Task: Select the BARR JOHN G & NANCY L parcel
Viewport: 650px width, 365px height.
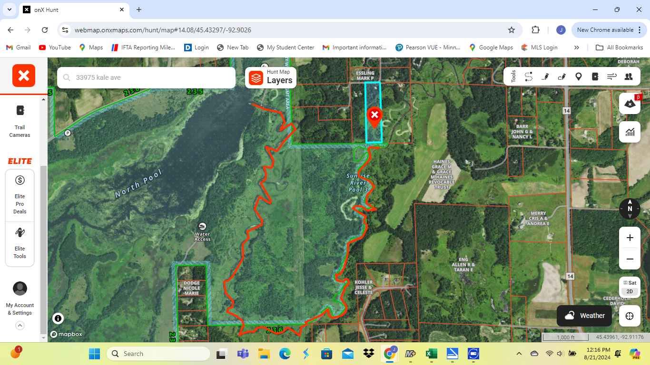Action: [x=522, y=132]
